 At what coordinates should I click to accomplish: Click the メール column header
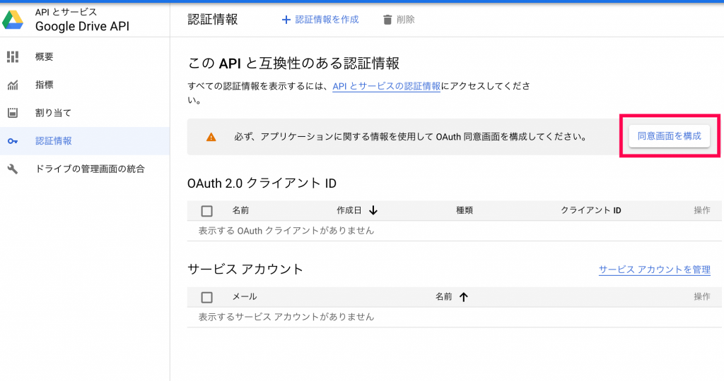244,297
